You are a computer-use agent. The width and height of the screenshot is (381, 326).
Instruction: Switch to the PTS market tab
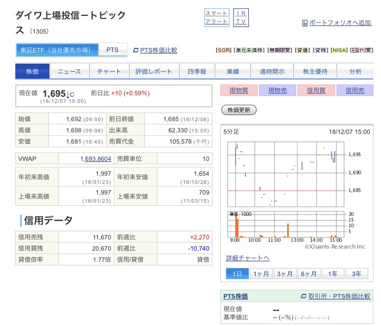click(x=113, y=50)
